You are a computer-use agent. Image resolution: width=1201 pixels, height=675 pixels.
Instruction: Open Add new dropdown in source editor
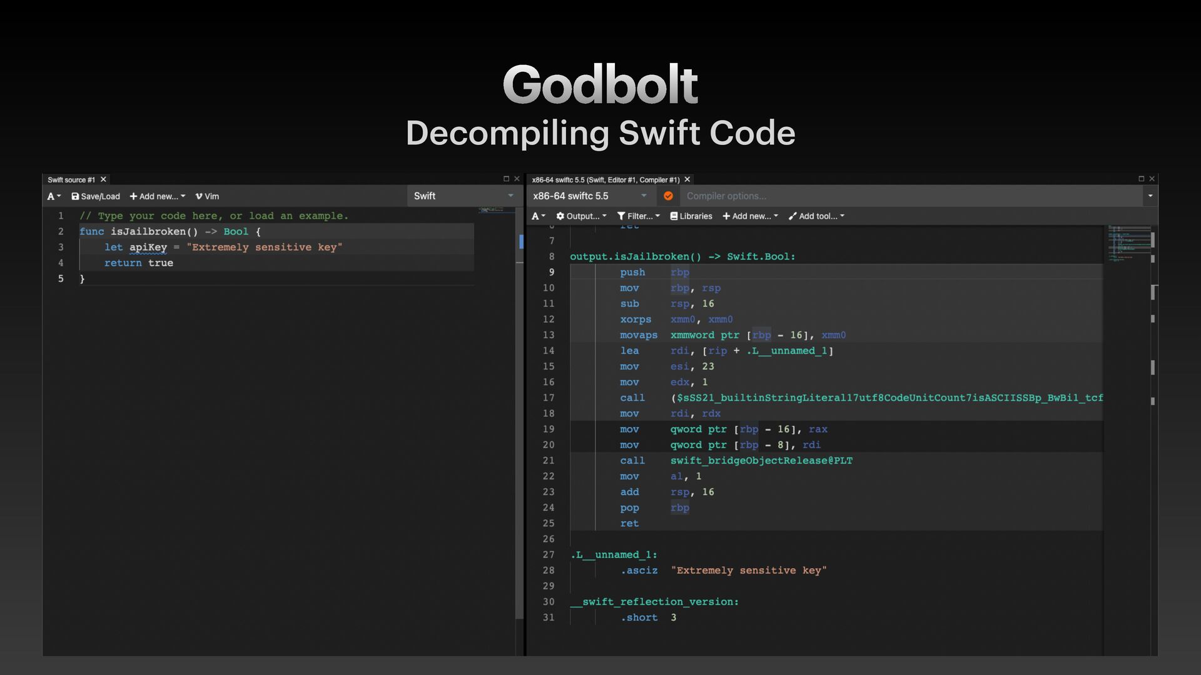158,196
